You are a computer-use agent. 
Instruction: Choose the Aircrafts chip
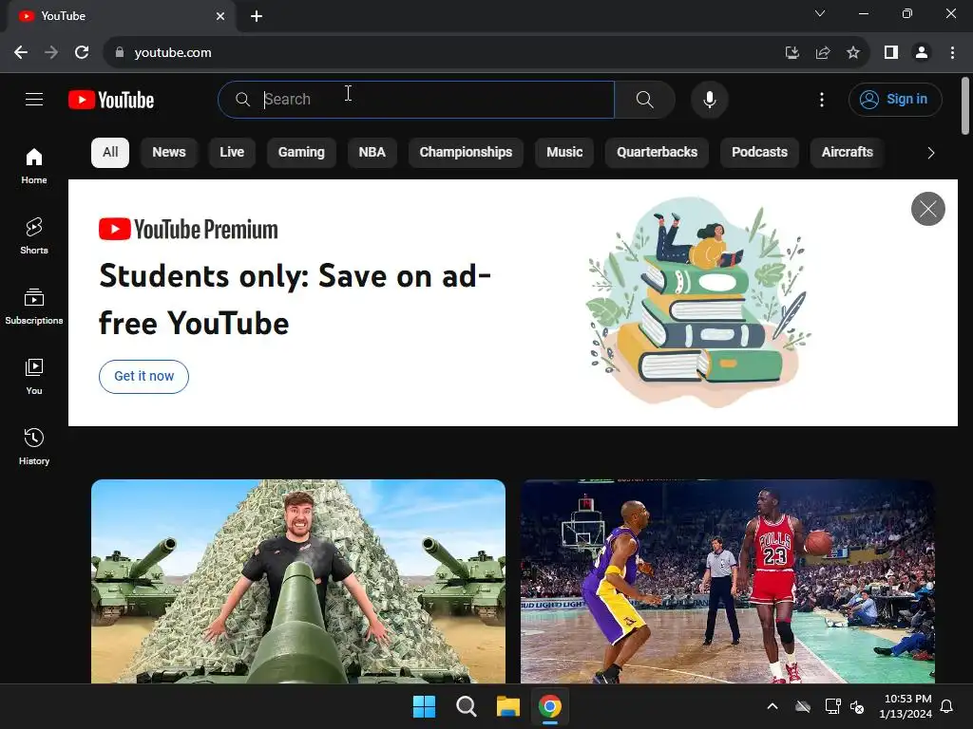(847, 153)
